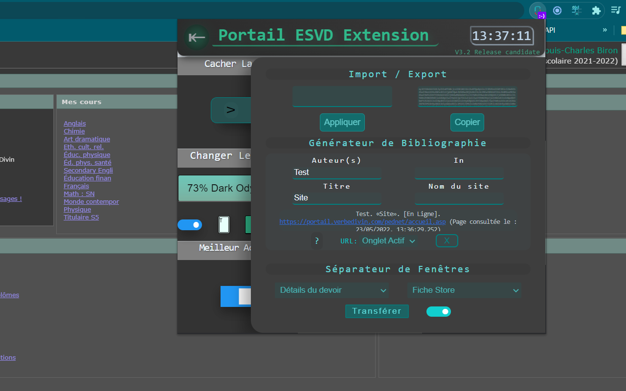Open the Physique course link
626x391 pixels.
(77, 210)
